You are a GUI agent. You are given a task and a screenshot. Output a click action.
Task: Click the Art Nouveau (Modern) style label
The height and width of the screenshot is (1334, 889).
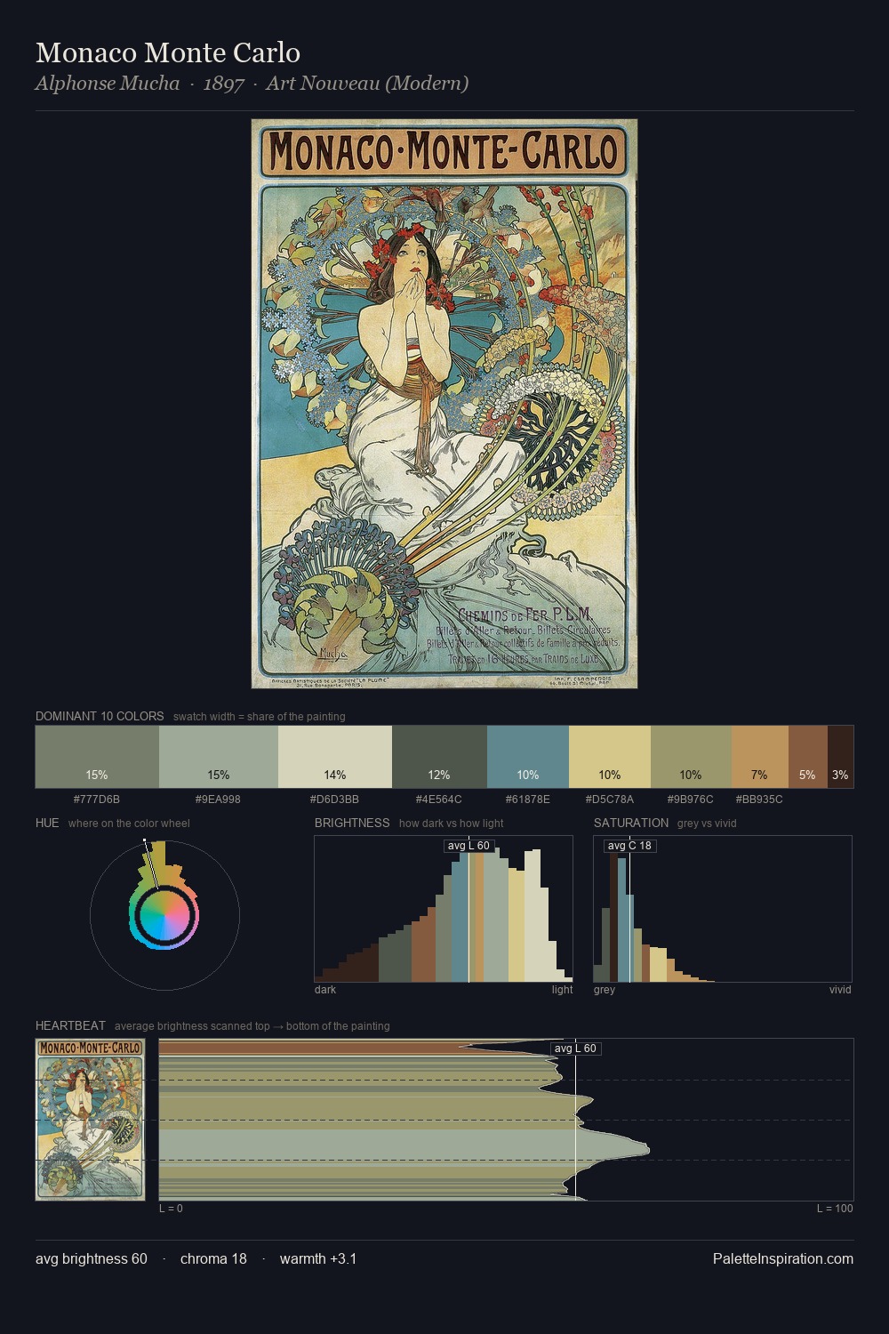(367, 84)
